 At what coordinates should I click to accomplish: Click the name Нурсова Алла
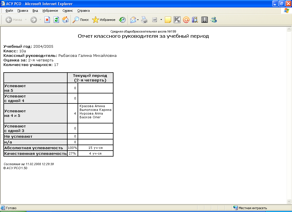pos(91,113)
